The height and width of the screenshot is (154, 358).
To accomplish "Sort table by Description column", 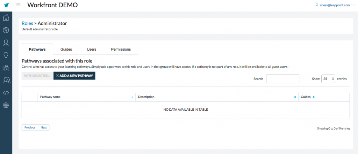I will click(216, 97).
